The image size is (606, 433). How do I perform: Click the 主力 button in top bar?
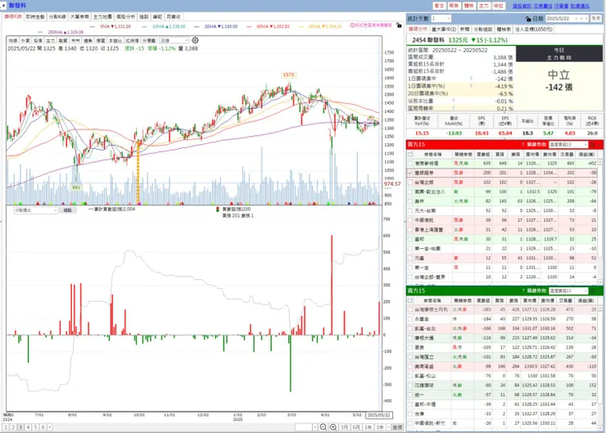coord(484,6)
